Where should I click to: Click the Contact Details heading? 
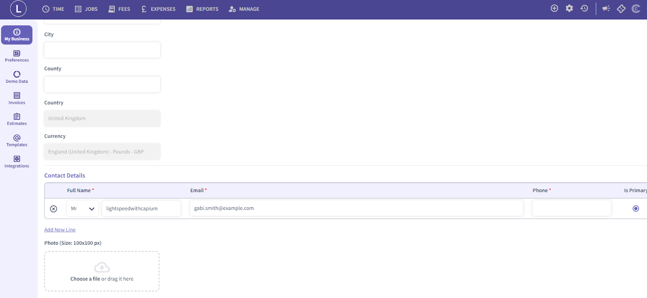coord(65,176)
